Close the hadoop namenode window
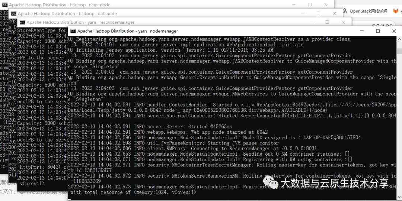Image resolution: width=402 pixels, height=201 pixels. pos(326,4)
